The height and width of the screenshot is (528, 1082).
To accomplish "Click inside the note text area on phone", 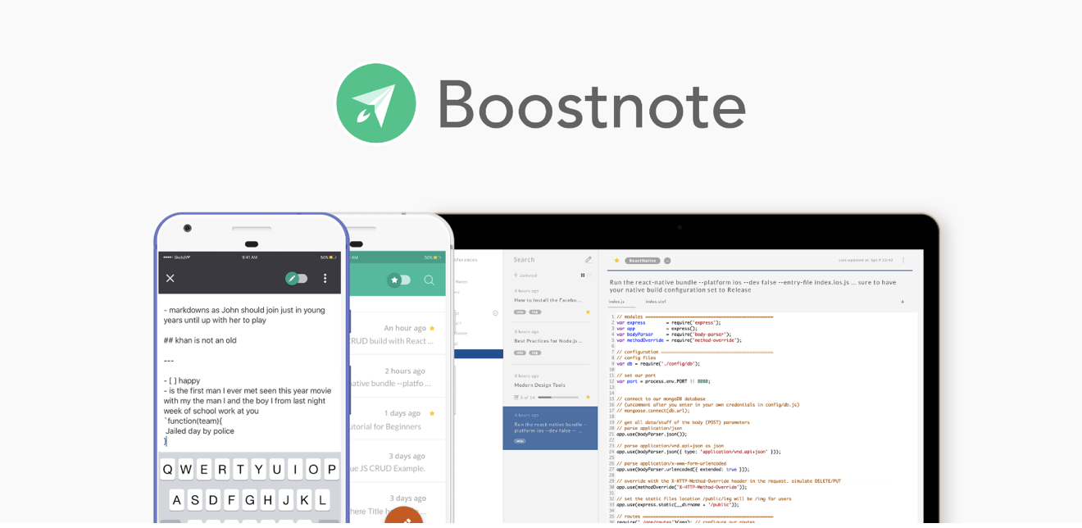I will point(250,373).
